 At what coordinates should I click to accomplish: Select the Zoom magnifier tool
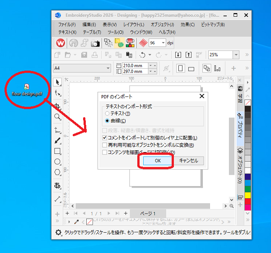(57, 117)
